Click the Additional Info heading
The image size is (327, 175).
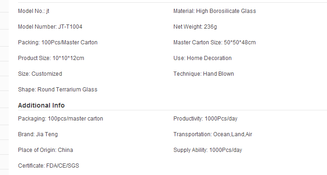41,105
